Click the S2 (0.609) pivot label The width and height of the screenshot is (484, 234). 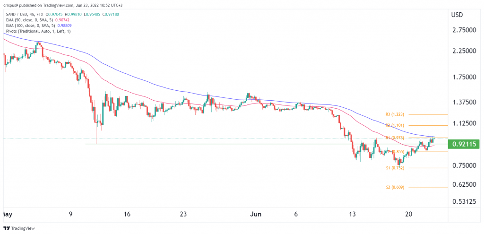(395, 187)
